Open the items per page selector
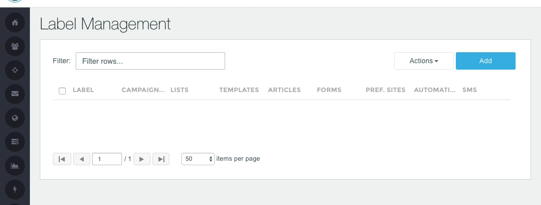 tap(198, 159)
